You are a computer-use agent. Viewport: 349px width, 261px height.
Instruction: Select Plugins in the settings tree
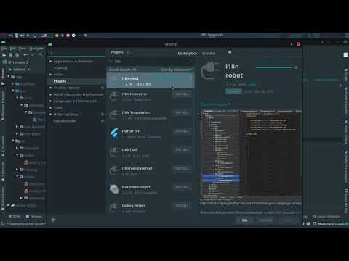60,81
